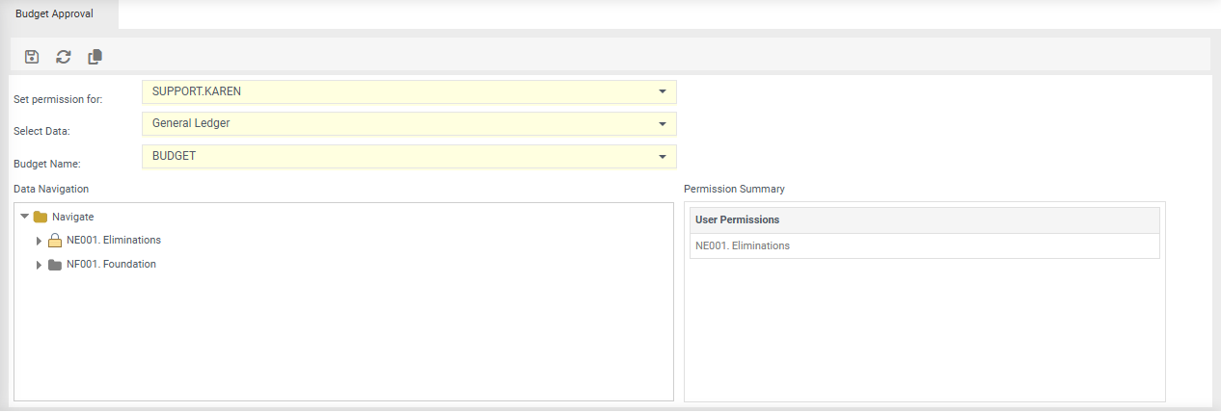The width and height of the screenshot is (1221, 412).
Task: Open the 'Set permission for' dropdown arrow
Action: coord(663,91)
